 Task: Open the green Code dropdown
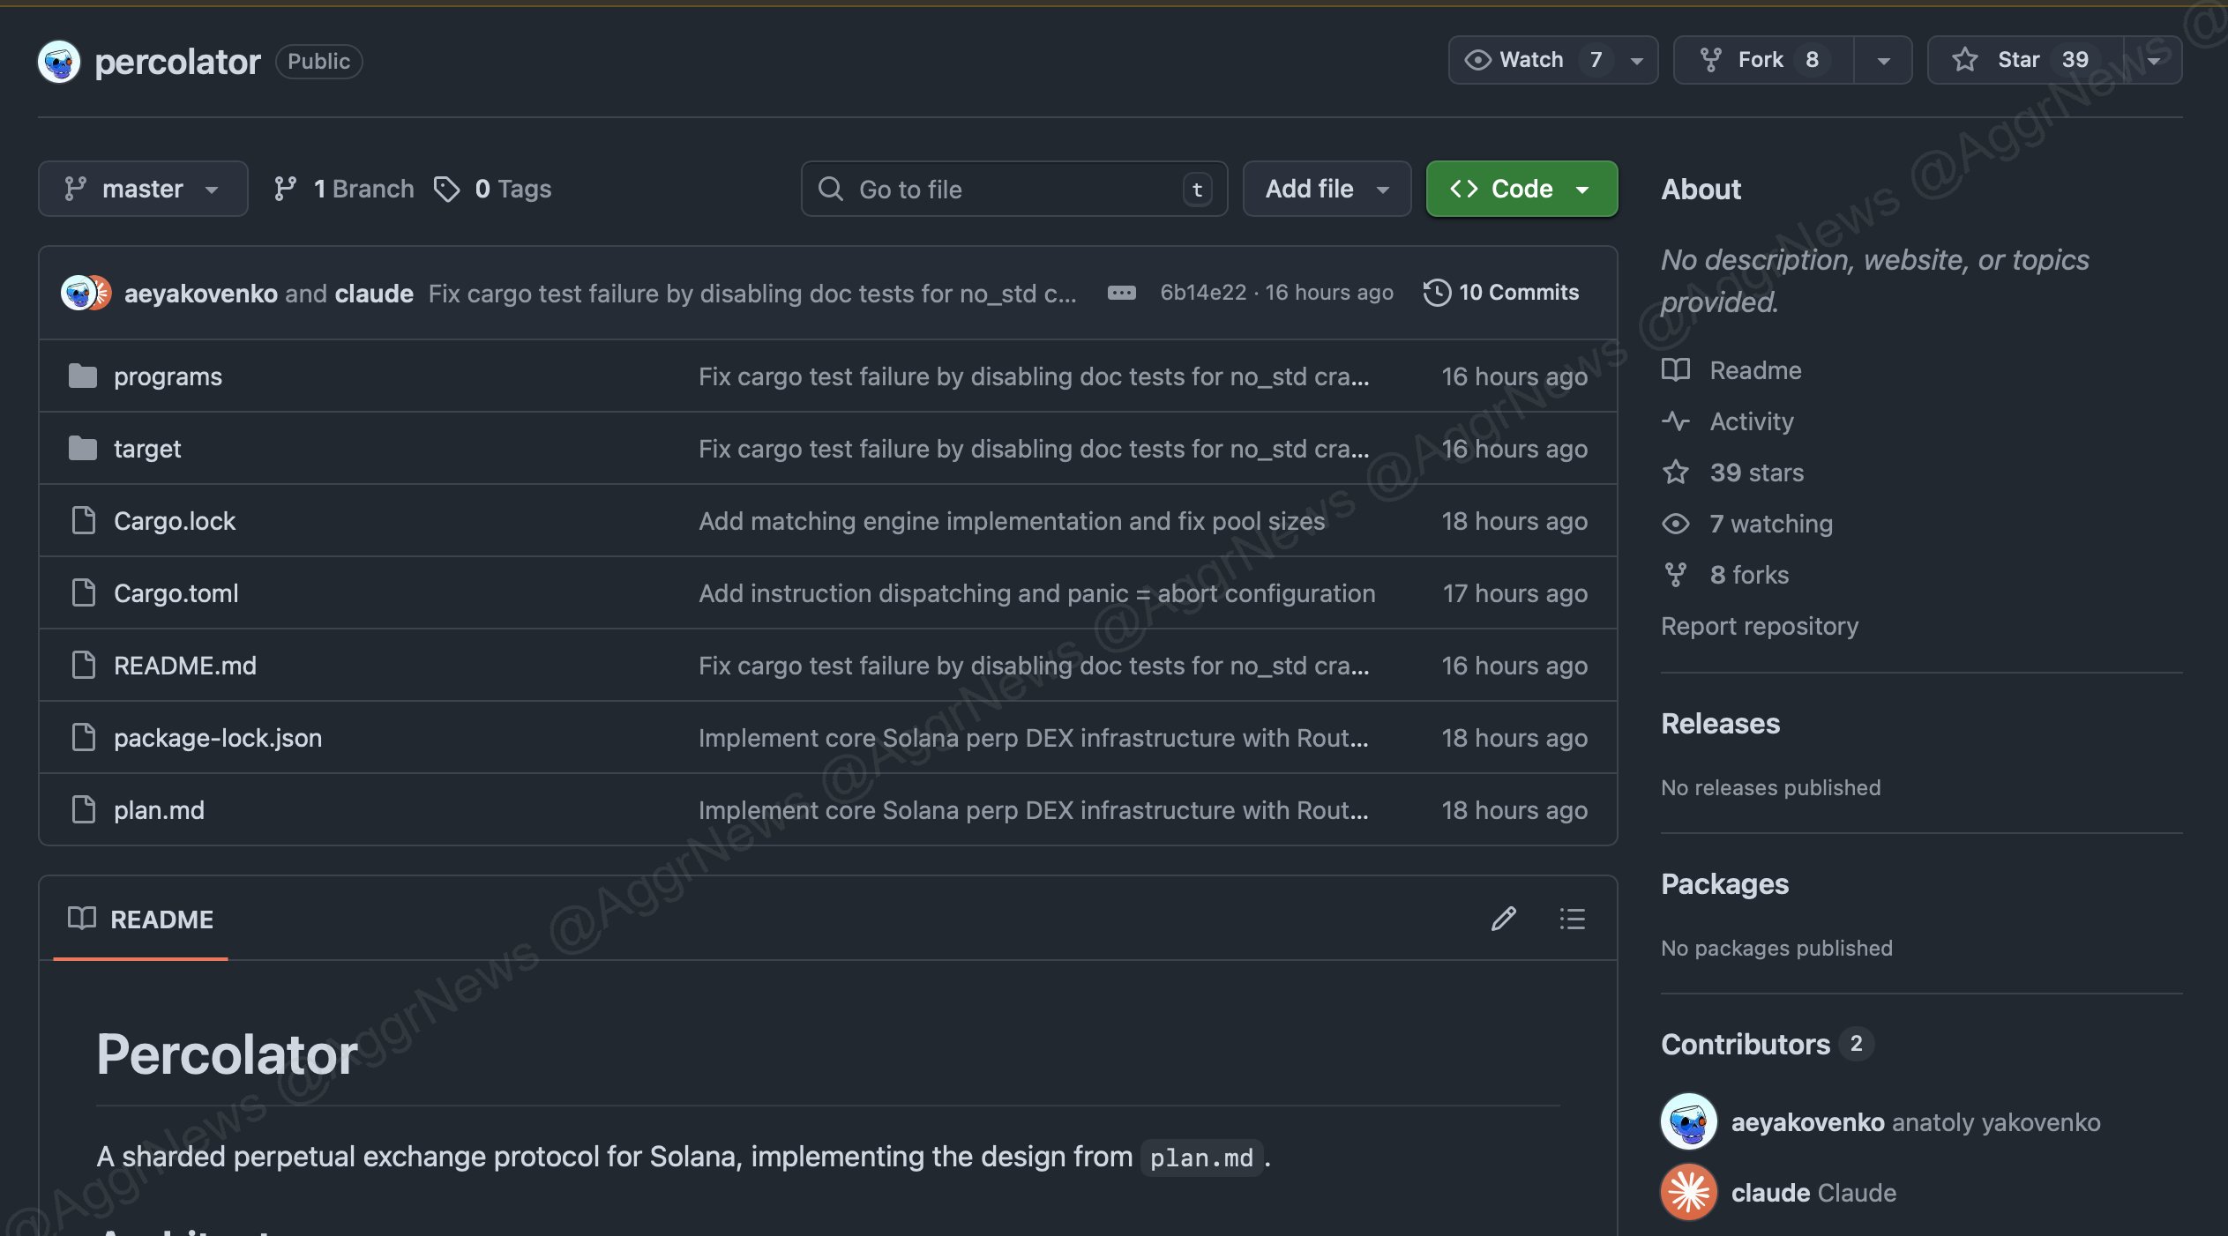pos(1521,189)
